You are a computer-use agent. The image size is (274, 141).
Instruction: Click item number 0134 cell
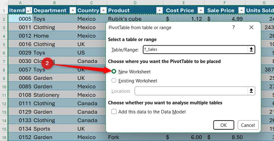click(x=20, y=129)
